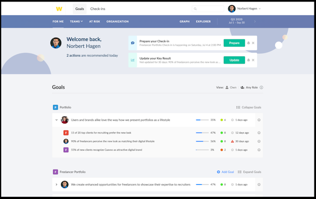The image size is (316, 199).
Task: Click Norbert Hagen avatar in top bar
Action: tap(232, 8)
